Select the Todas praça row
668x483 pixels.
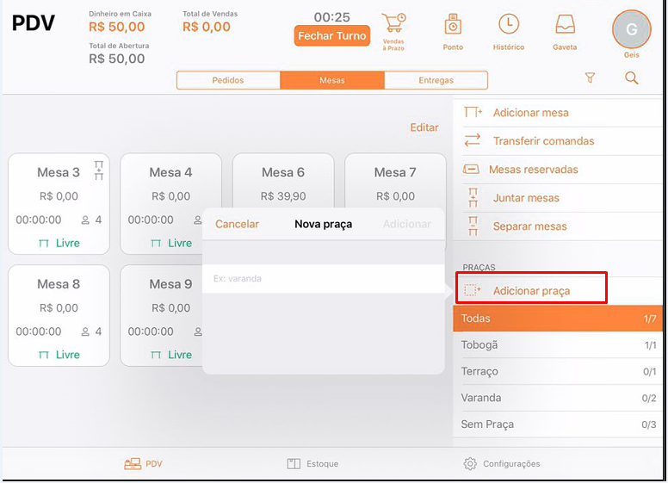point(558,319)
